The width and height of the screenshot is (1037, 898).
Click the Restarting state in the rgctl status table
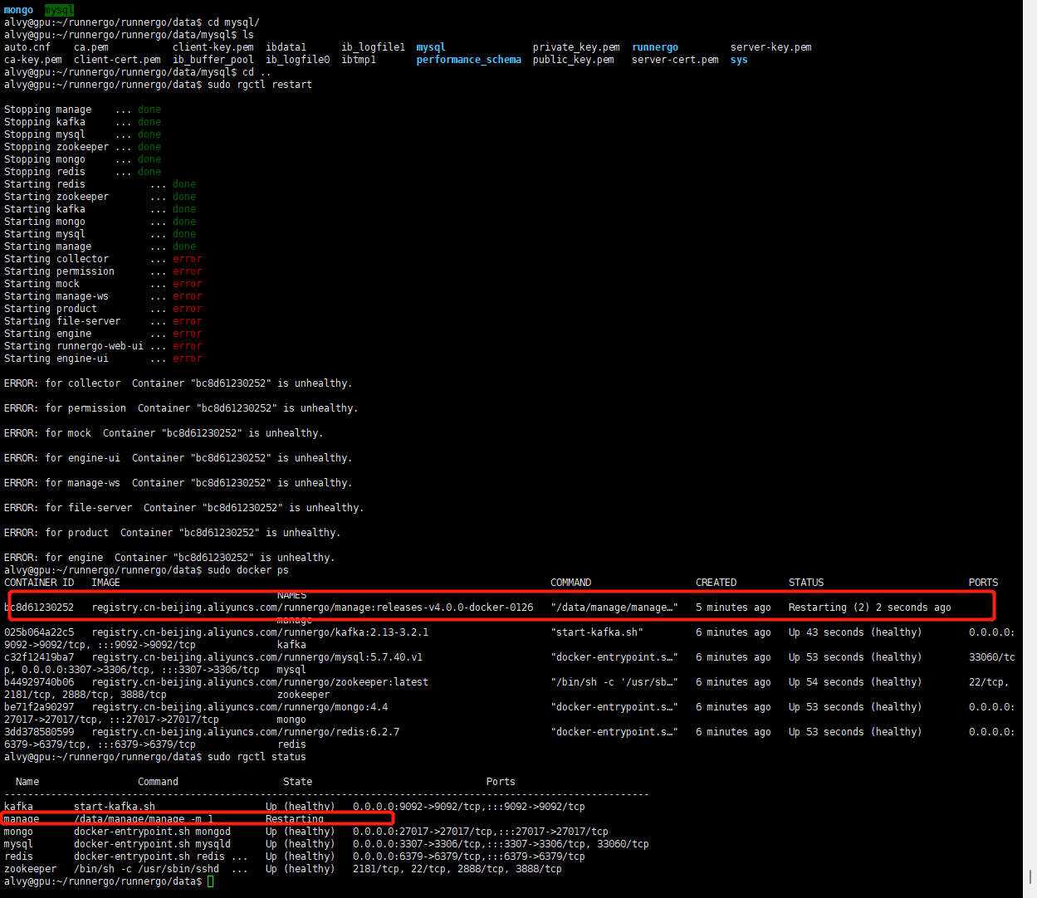(294, 819)
